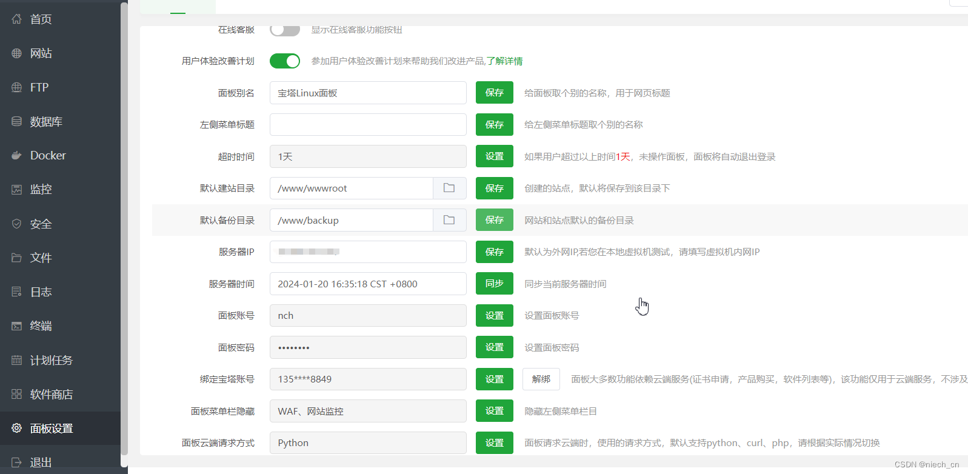This screenshot has width=968, height=474.
Task: Open the 了解详情 link
Action: [504, 61]
